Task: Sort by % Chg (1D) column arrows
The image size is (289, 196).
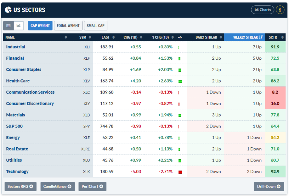Action: tap(173, 37)
